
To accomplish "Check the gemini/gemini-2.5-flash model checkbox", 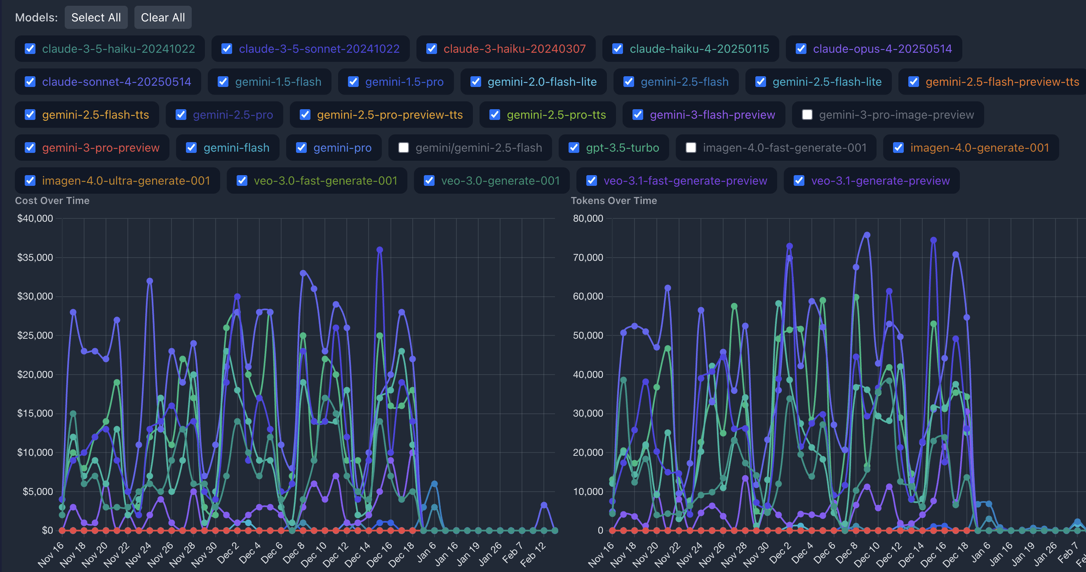I will pyautogui.click(x=404, y=148).
